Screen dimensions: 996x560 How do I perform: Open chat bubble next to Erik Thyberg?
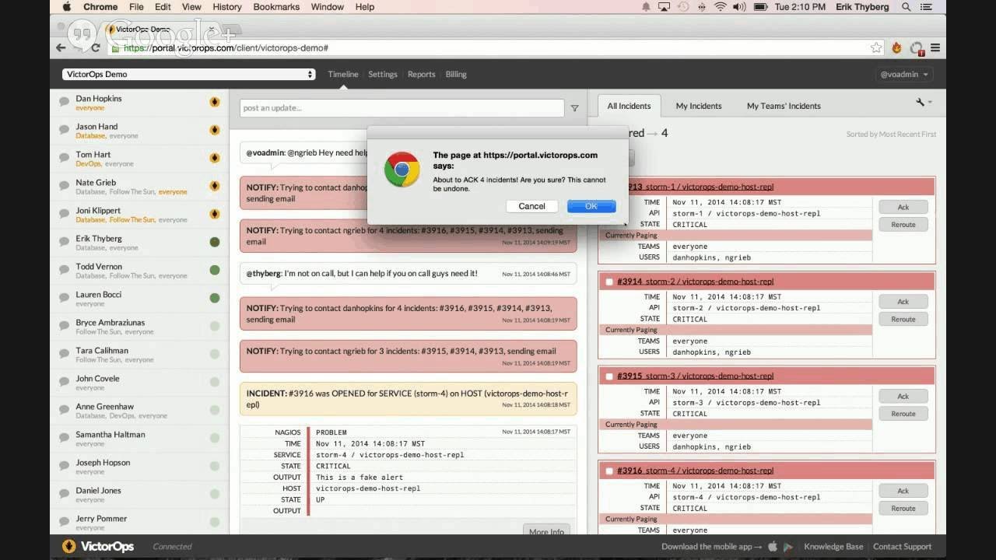(x=65, y=242)
